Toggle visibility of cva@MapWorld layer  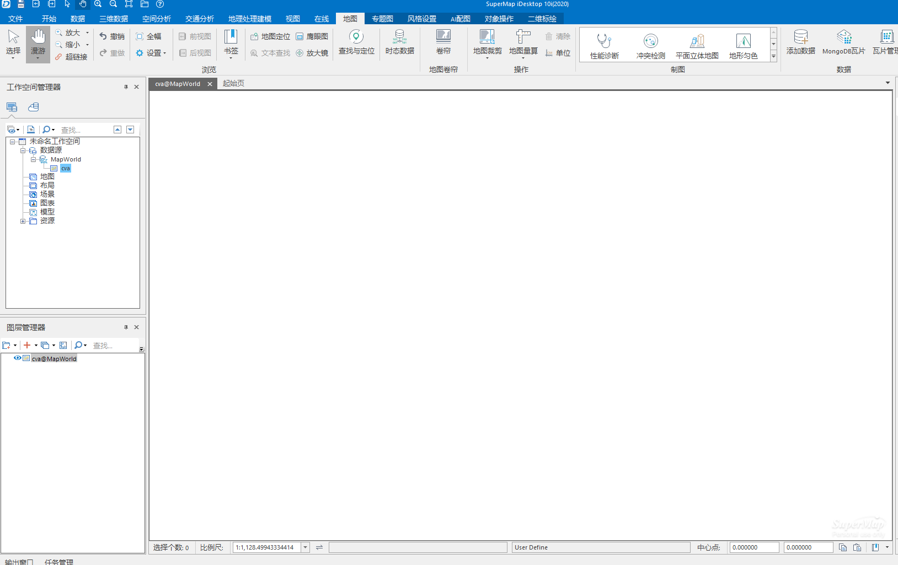(18, 358)
